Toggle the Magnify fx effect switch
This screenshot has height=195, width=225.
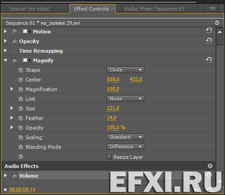[x=15, y=60]
